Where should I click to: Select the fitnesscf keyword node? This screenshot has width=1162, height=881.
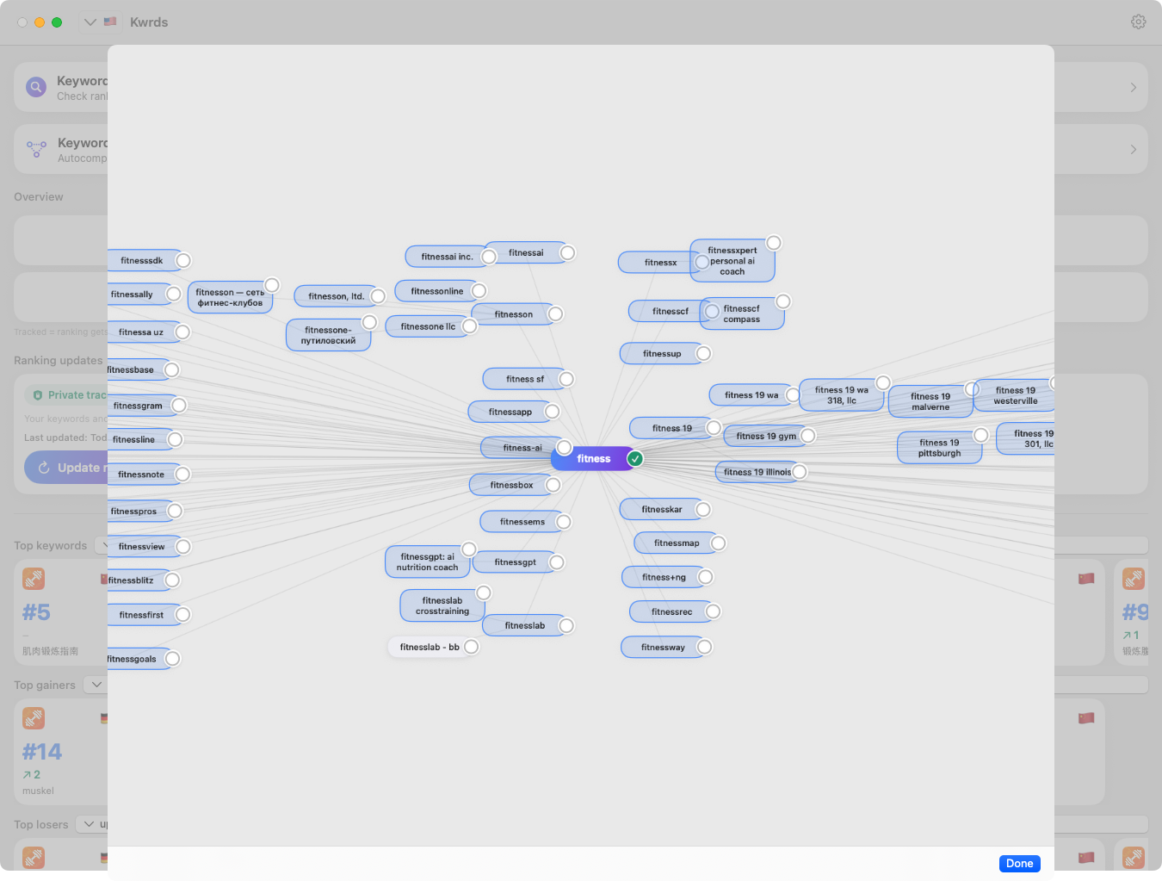click(x=671, y=312)
